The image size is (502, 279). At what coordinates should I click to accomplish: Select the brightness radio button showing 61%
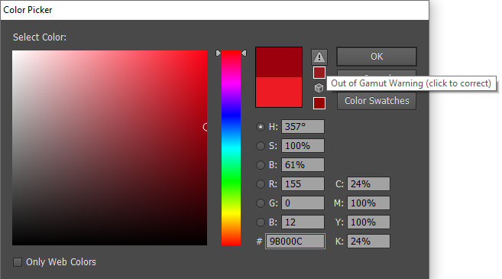(261, 165)
